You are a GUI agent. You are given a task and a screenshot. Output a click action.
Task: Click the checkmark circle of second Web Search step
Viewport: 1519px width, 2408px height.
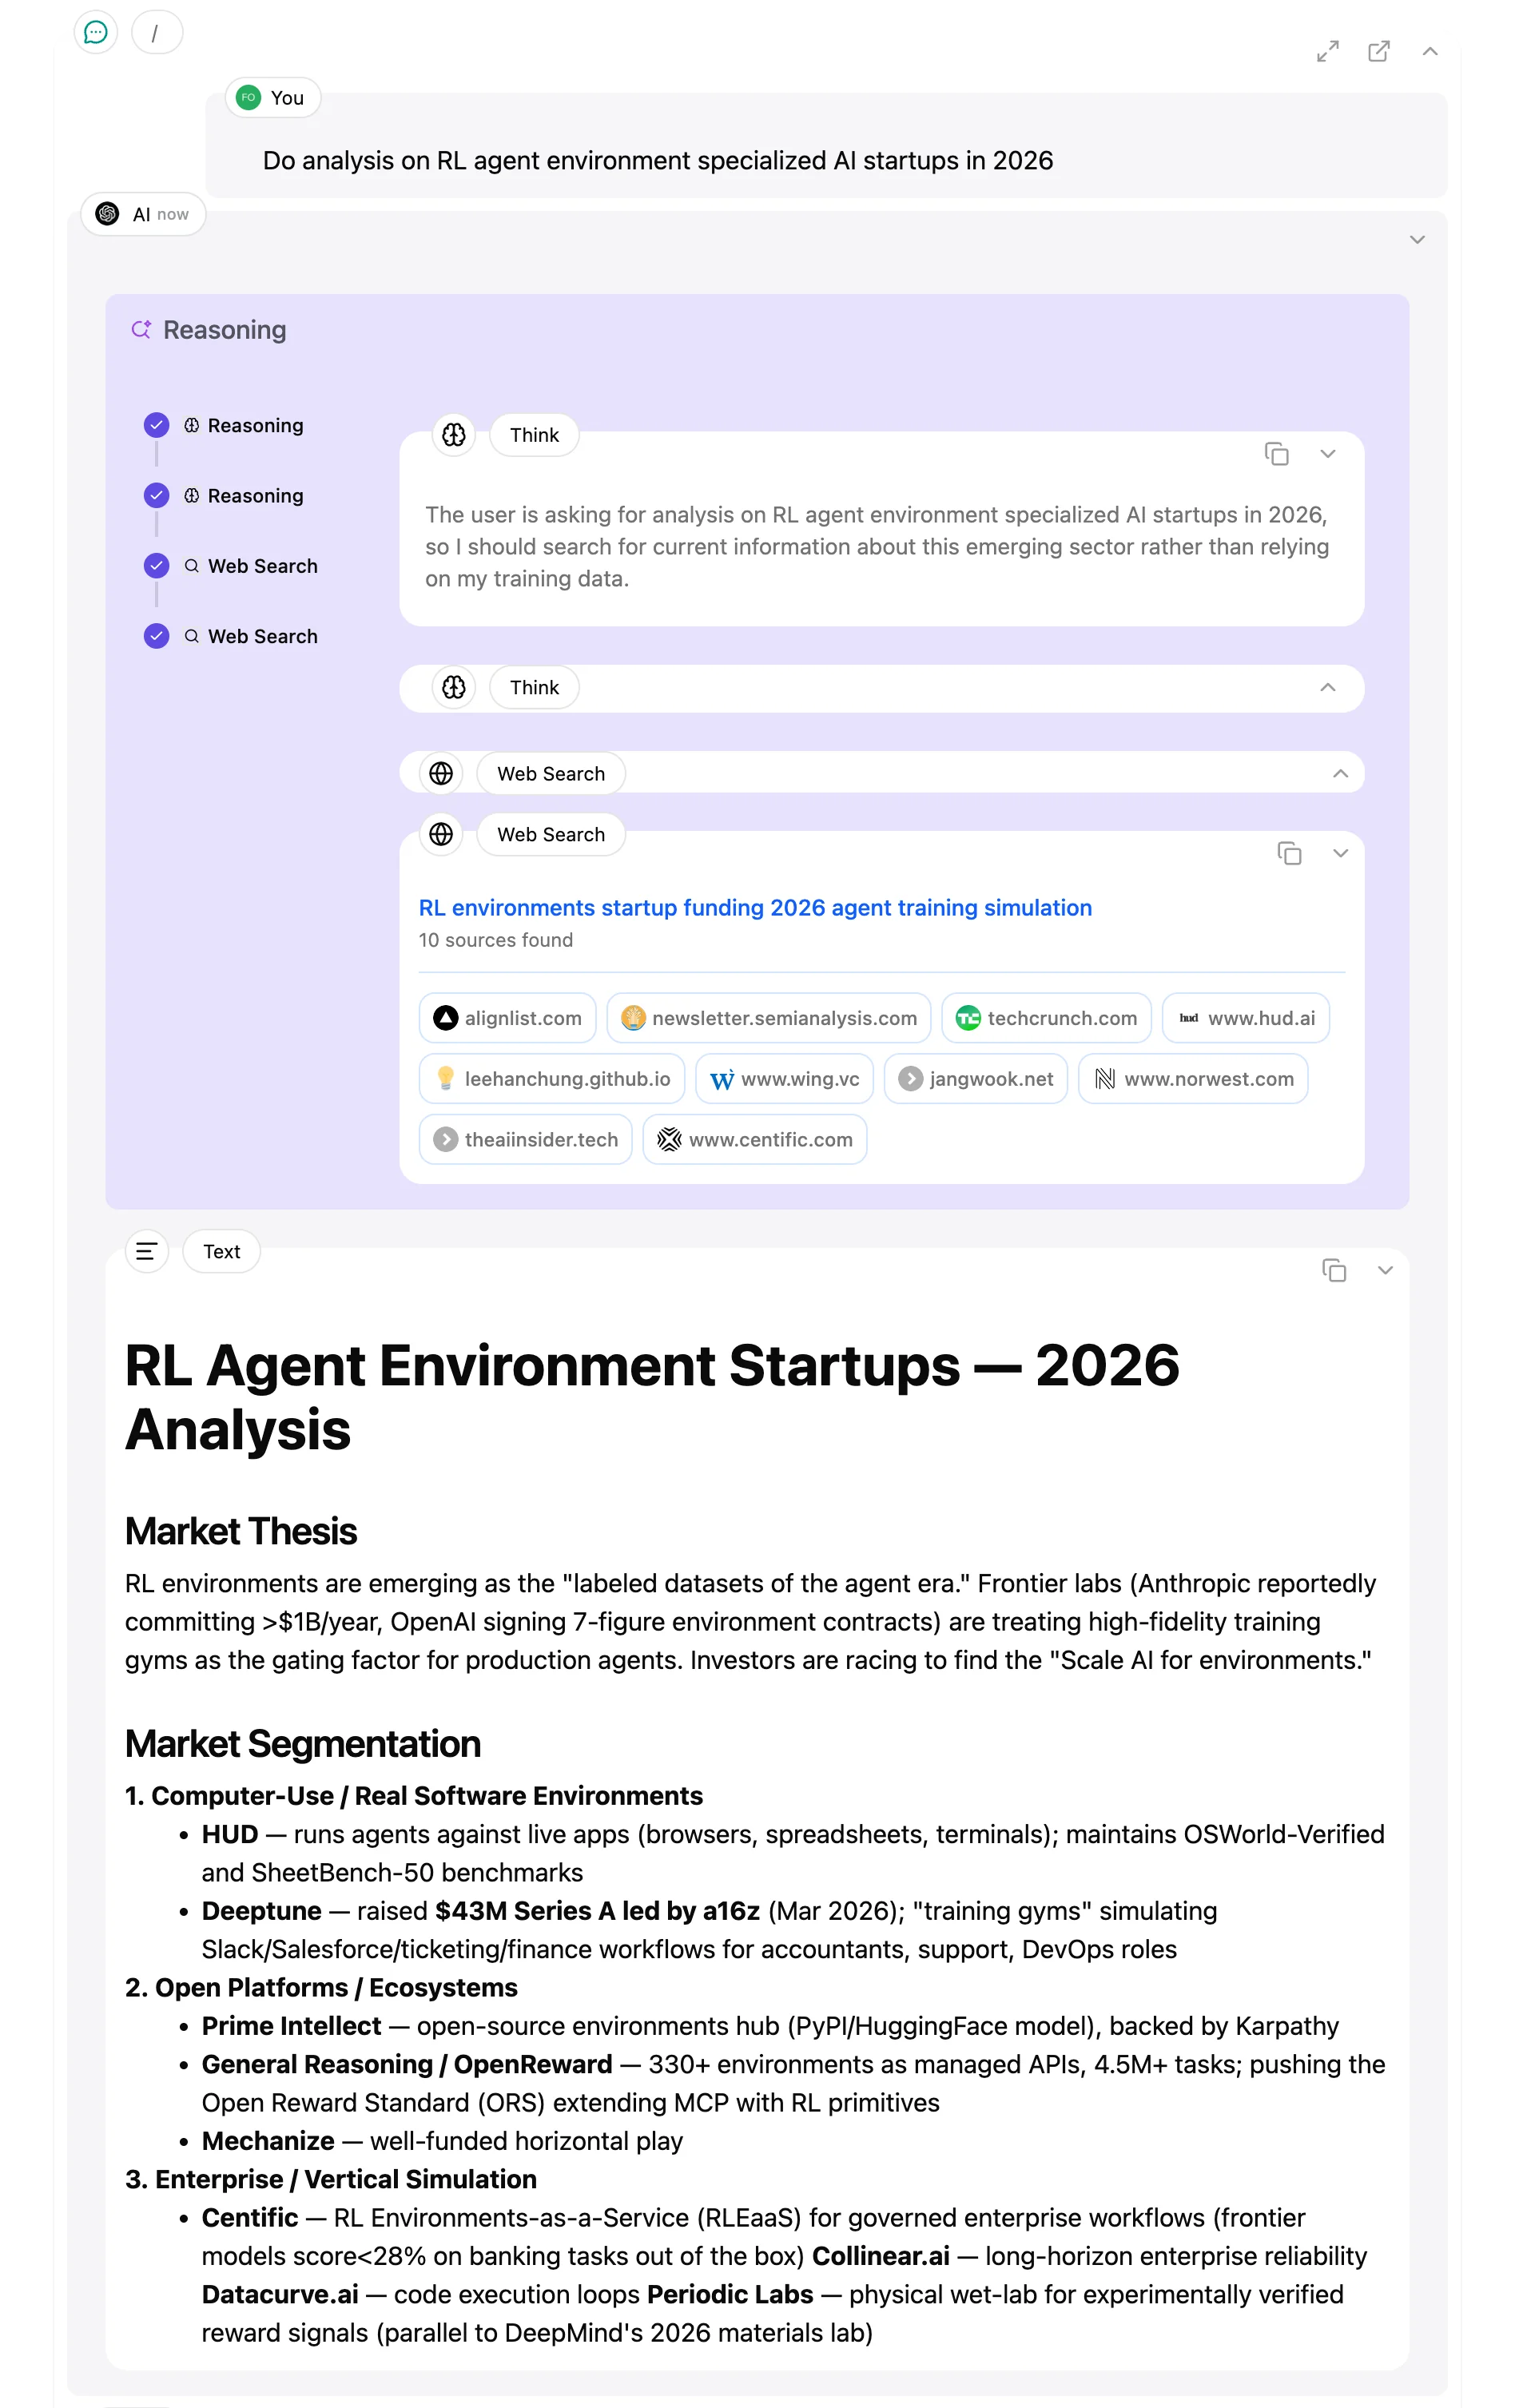coord(157,636)
